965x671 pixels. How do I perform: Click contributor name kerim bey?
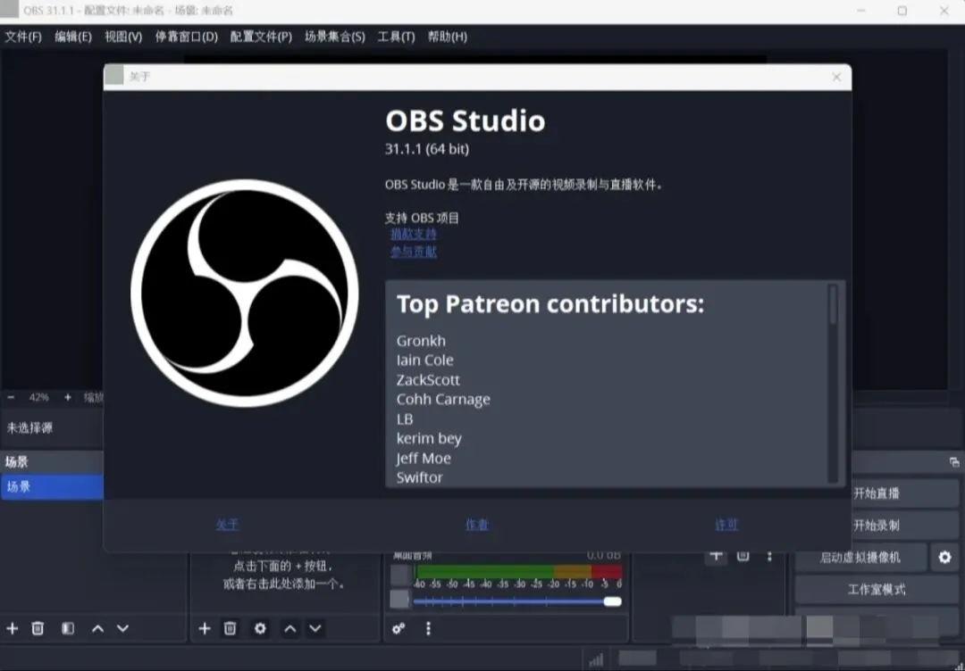pos(429,439)
